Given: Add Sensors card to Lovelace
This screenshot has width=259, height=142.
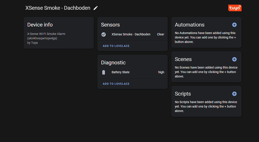Looking at the screenshot, I should (x=116, y=46).
